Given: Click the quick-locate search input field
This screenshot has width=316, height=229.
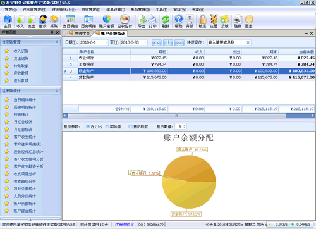Looking at the screenshot, I should pyautogui.click(x=227, y=42).
